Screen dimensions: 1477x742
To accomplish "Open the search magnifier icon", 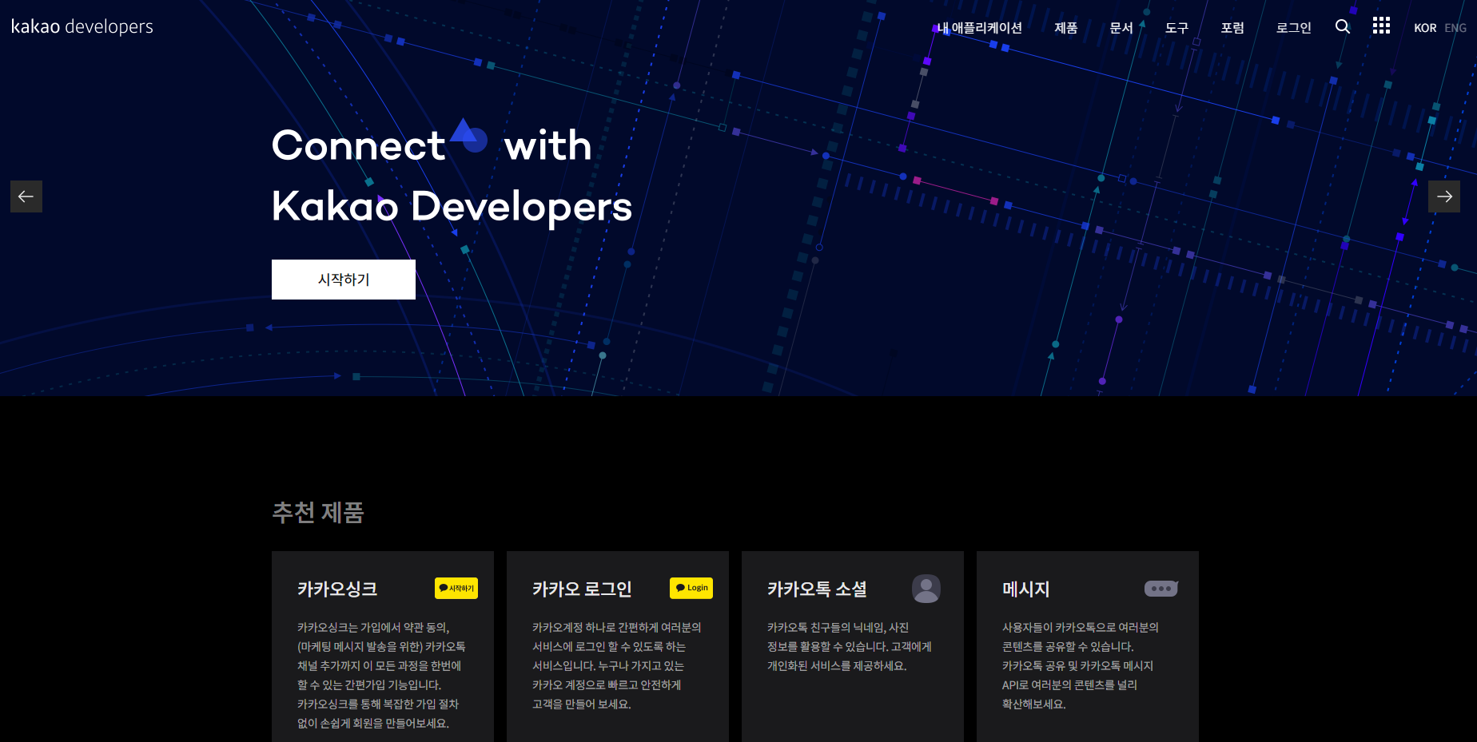I will click(1343, 26).
